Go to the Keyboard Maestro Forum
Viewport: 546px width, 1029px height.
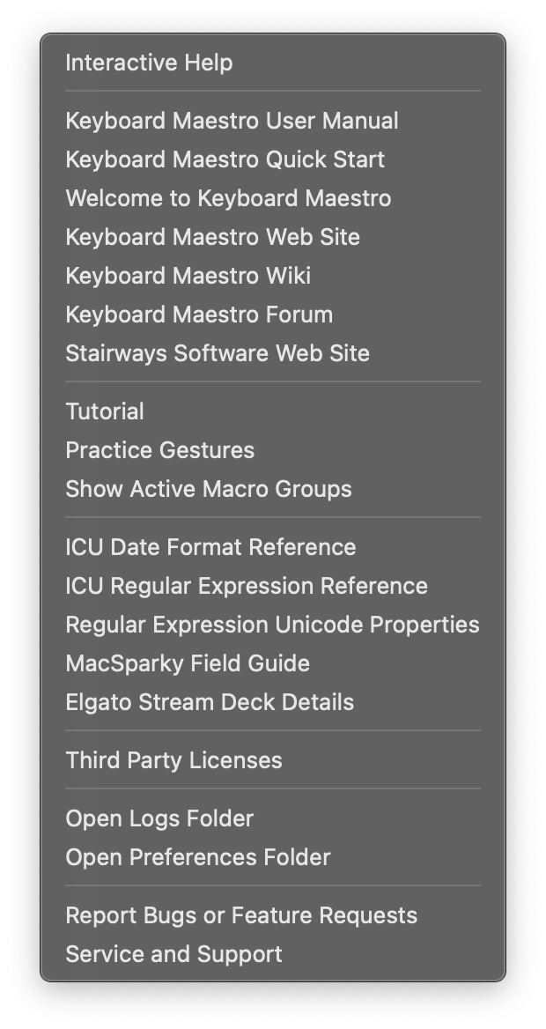tap(199, 315)
